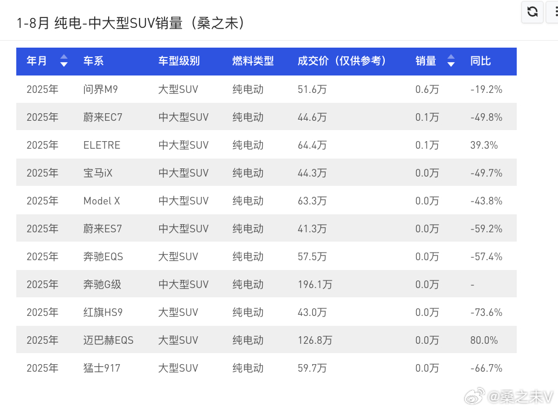Click the -66.7% year-over-year cell
The width and height of the screenshot is (558, 410).
click(x=486, y=368)
